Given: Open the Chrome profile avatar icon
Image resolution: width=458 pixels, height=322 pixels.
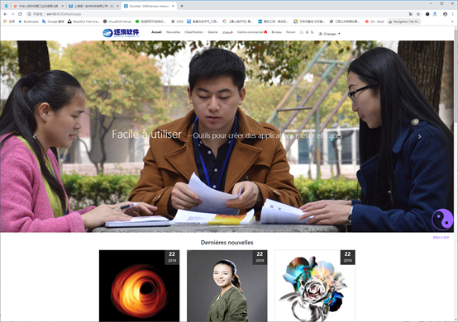Looking at the screenshot, I should tap(445, 14).
